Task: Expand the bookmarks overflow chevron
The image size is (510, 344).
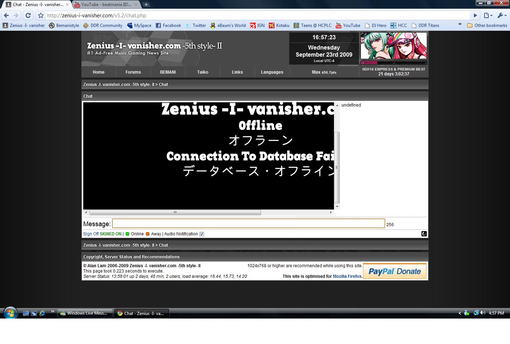Action: (x=460, y=25)
